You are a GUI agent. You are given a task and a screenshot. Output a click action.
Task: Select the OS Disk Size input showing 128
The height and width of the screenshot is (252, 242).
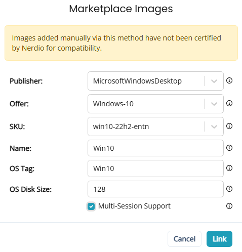coord(155,189)
